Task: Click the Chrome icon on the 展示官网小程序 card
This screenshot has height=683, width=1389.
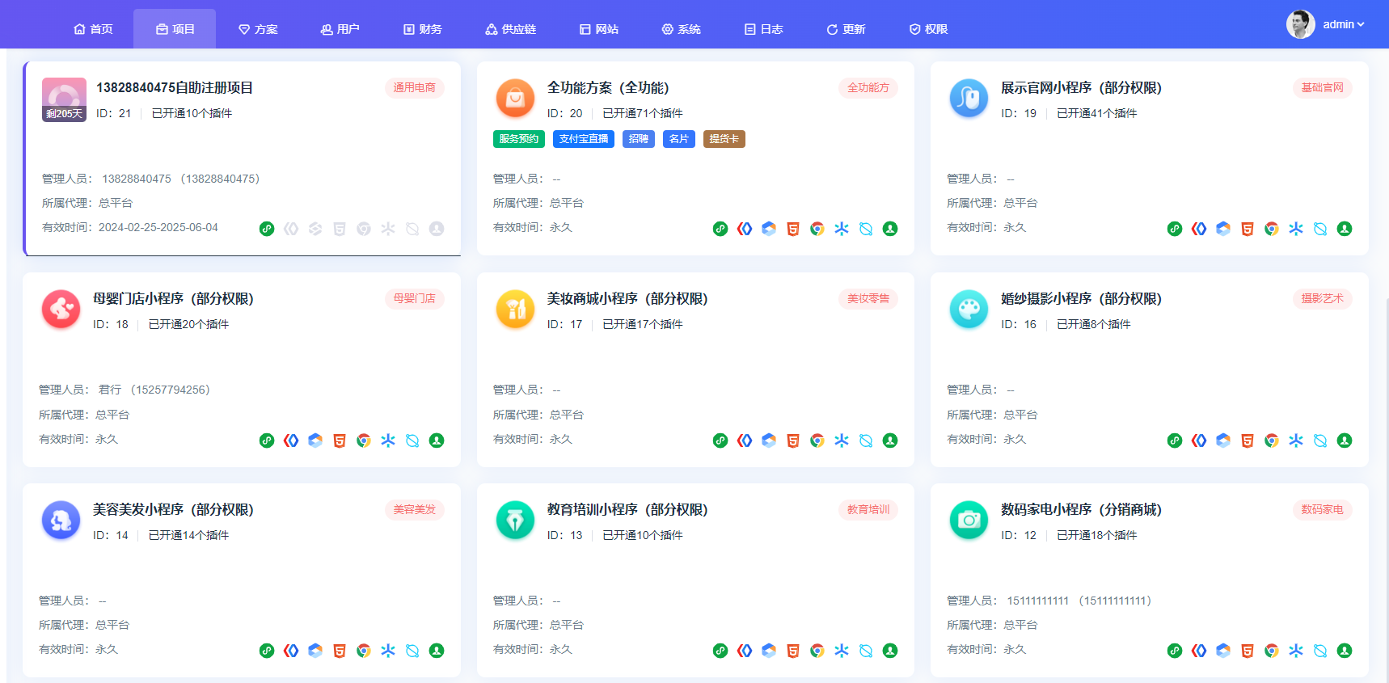Action: pos(1272,229)
